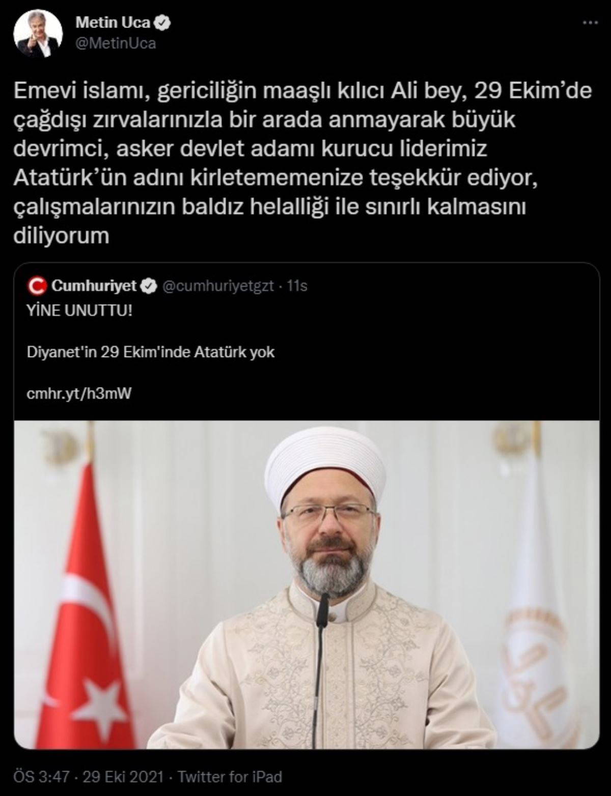Image resolution: width=611 pixels, height=796 pixels.
Task: Open the cmhr.yt/h3mW link
Action: point(79,393)
